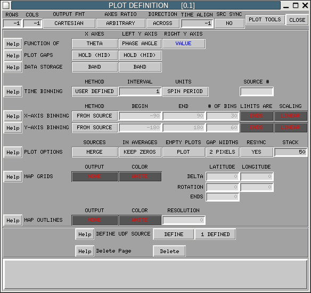Click X-axis binning END field 90
The width and height of the screenshot is (311, 293).
coord(184,116)
